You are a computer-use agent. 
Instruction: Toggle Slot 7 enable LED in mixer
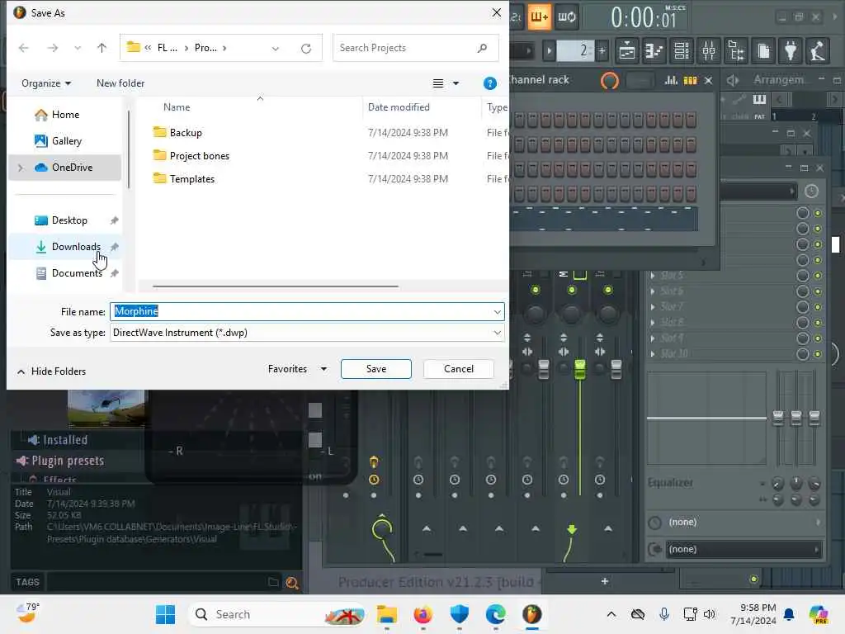coord(818,307)
